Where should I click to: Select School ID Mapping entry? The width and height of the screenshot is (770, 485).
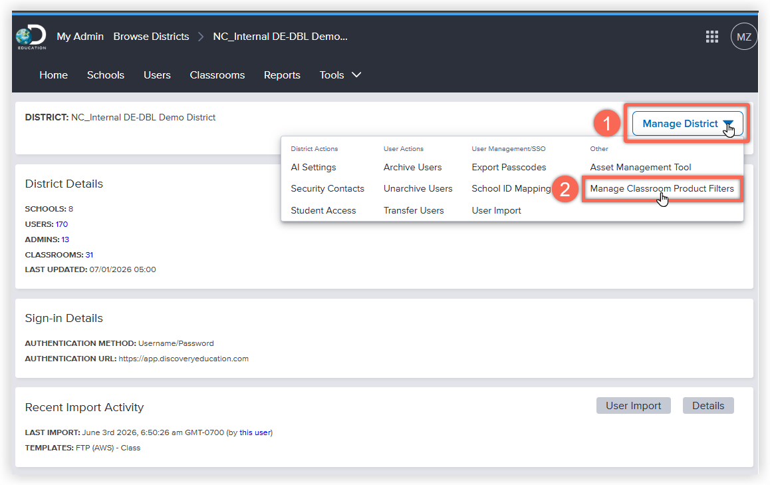click(x=511, y=189)
